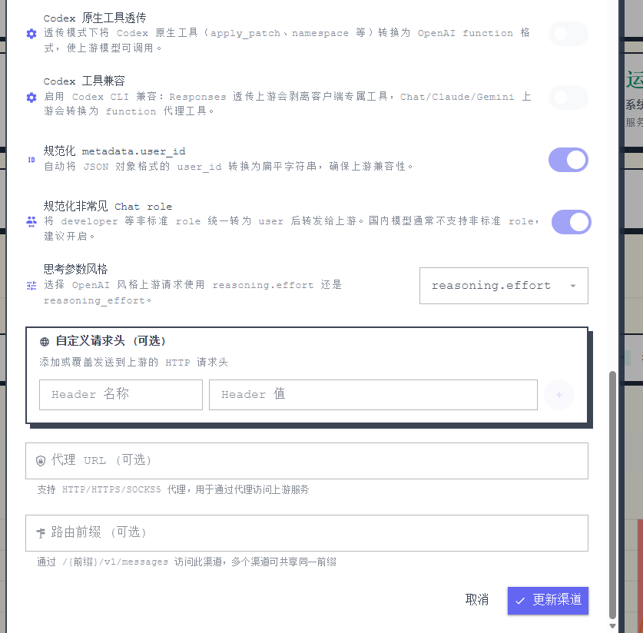Disable the 规范化非常见 Chat role switch
Screen dimensions: 643x633
[x=572, y=222]
